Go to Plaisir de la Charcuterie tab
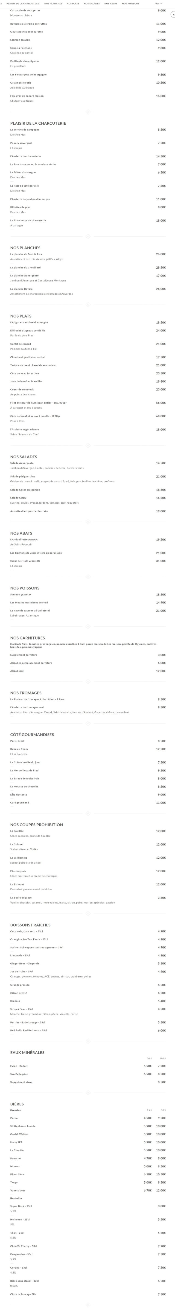The height and width of the screenshot is (1309, 175). coord(23,4)
